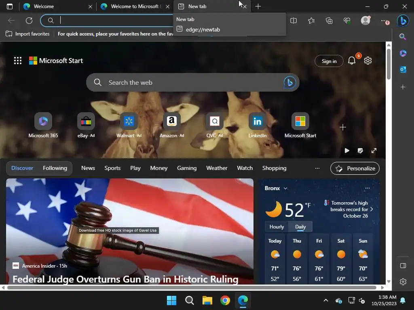This screenshot has height=310, width=414.
Task: Open the Collections icon
Action: click(x=329, y=21)
